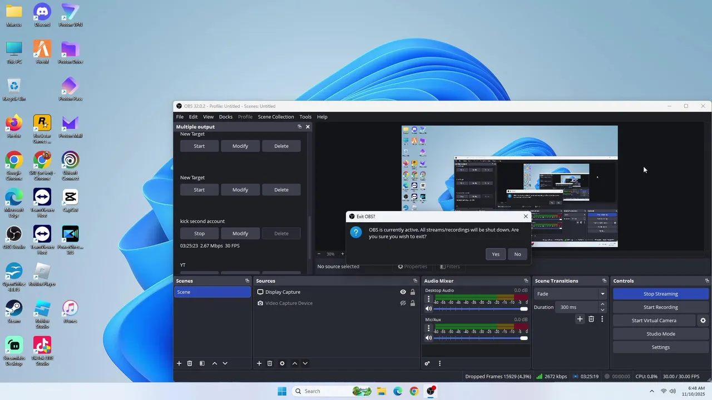Confirm exit by clicking Yes
The image size is (712, 400).
tap(496, 254)
